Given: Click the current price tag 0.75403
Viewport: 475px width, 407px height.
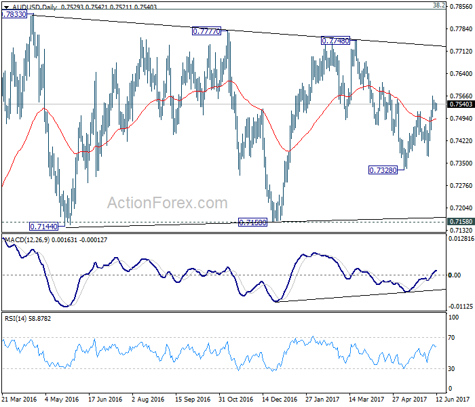Looking at the screenshot, I should (461, 104).
